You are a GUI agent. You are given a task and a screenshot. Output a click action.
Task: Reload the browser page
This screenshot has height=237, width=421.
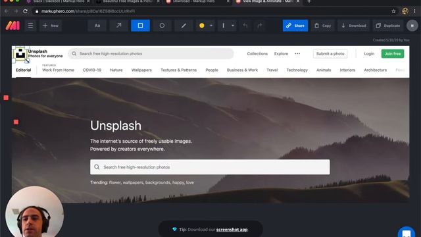point(25,11)
